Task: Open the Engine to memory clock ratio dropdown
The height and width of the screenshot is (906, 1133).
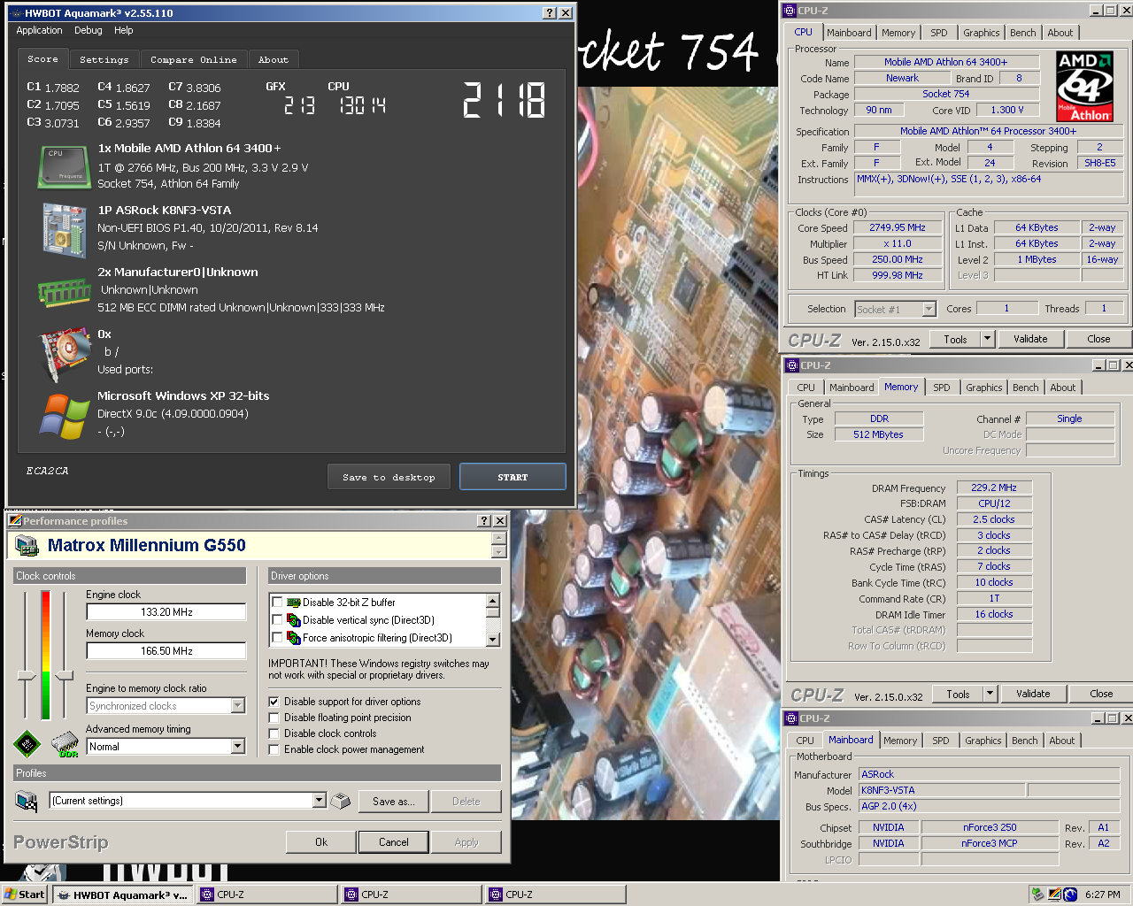Action: (x=237, y=706)
